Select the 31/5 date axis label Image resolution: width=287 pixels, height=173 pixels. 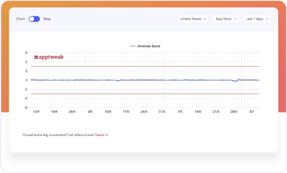point(162,112)
